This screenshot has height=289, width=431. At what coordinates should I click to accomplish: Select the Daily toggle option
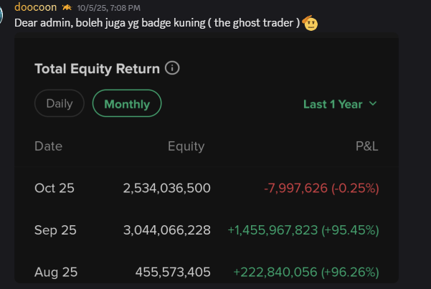[x=60, y=103]
